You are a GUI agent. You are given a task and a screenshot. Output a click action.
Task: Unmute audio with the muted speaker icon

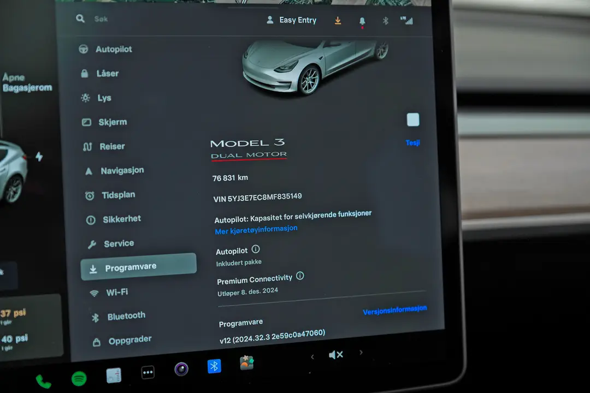pyautogui.click(x=335, y=355)
